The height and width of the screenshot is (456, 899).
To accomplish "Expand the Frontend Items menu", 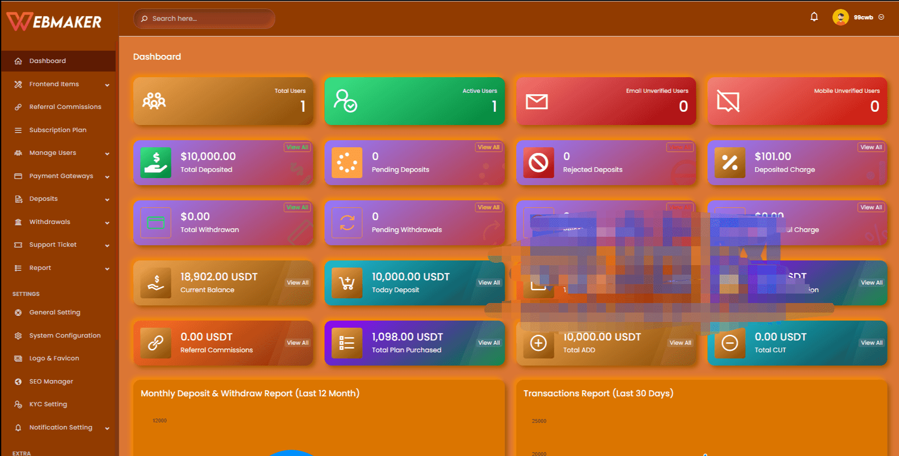I will point(58,84).
